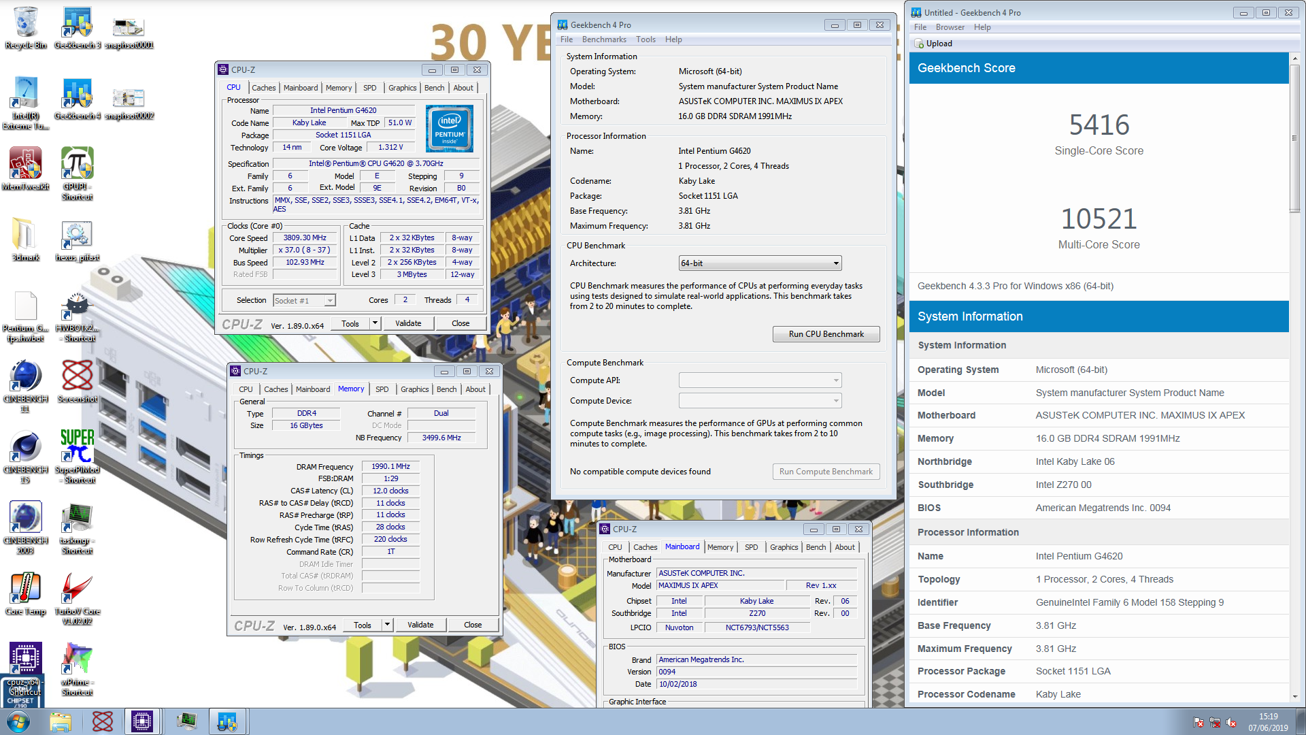This screenshot has width=1306, height=735.
Task: Launch cpuz_x64 shortcut on desktop
Action: pos(25,668)
